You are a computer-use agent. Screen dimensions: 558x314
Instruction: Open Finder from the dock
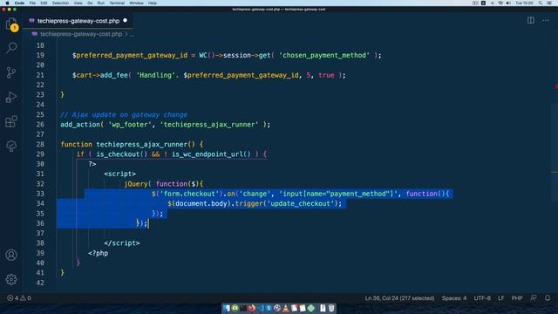pyautogui.click(x=227, y=308)
